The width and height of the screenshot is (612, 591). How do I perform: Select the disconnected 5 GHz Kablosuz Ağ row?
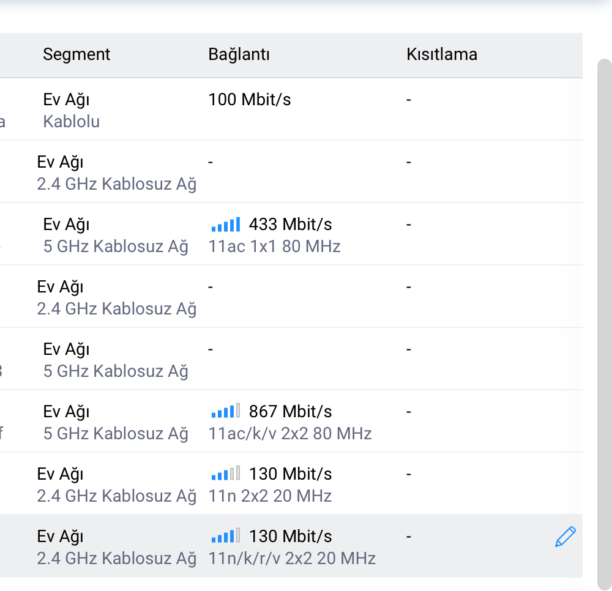point(291,359)
